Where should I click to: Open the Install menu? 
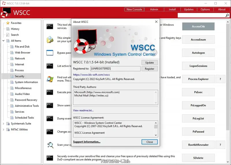pos(172,9)
